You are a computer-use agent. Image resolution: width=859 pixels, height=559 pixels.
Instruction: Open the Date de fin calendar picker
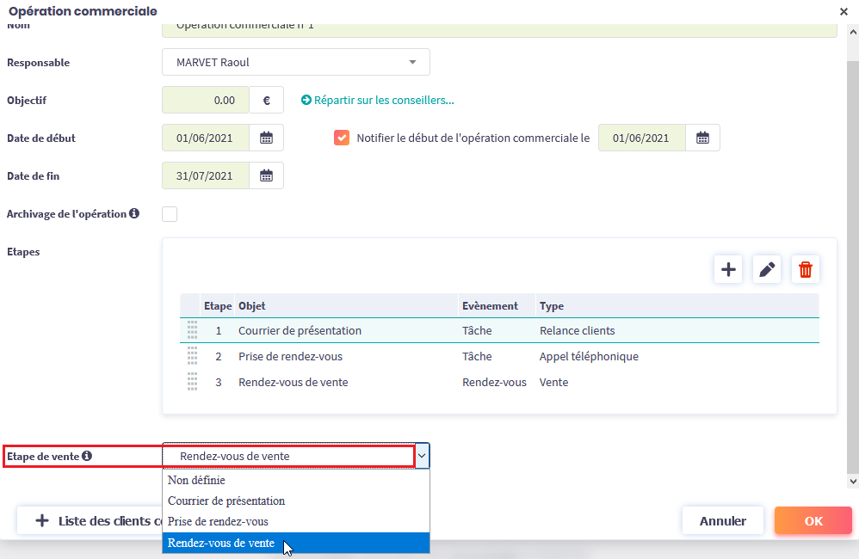pos(266,175)
